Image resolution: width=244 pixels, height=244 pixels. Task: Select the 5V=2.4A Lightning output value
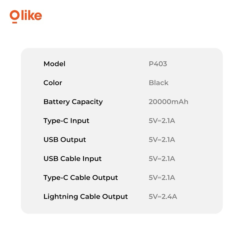(163, 197)
